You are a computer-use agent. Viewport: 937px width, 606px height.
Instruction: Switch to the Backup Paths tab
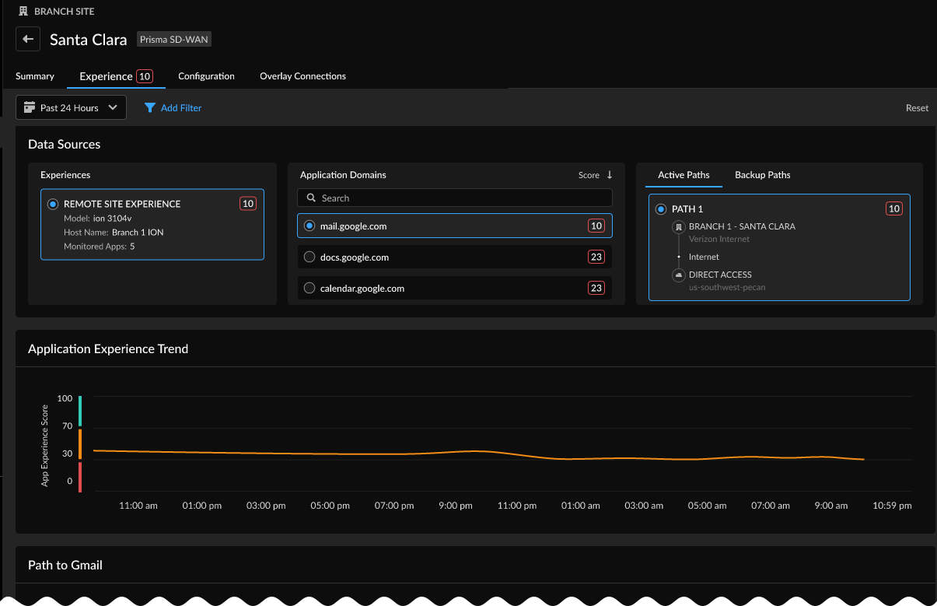[762, 175]
